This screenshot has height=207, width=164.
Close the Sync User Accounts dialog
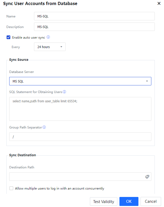pyautogui.click(x=159, y=3)
